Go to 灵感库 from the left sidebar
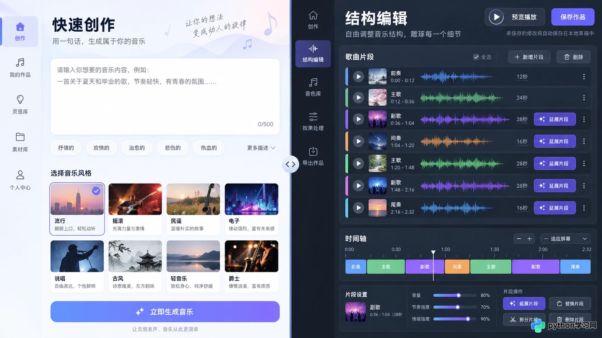 pos(20,105)
